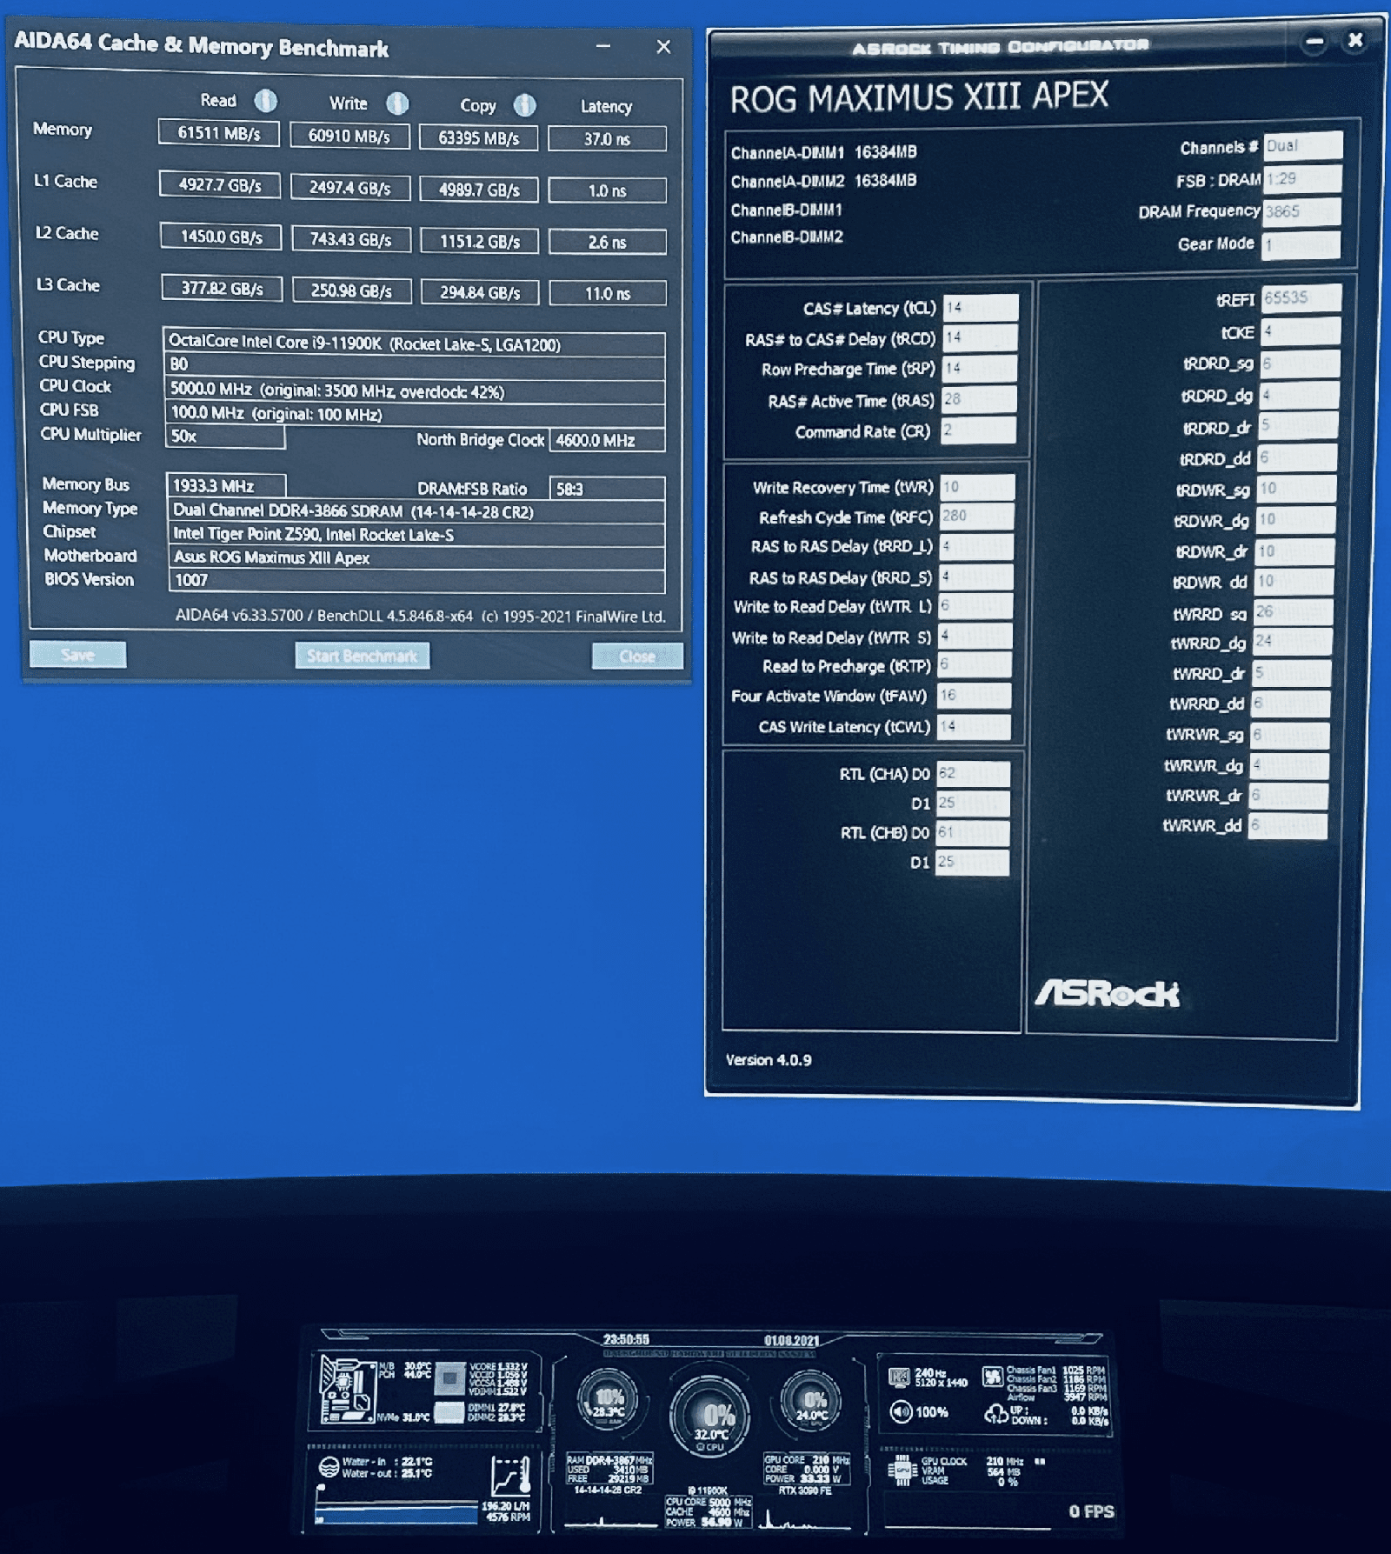Click the network cloud icon beside UP/DOWN
This screenshot has width=1391, height=1554.
[995, 1415]
